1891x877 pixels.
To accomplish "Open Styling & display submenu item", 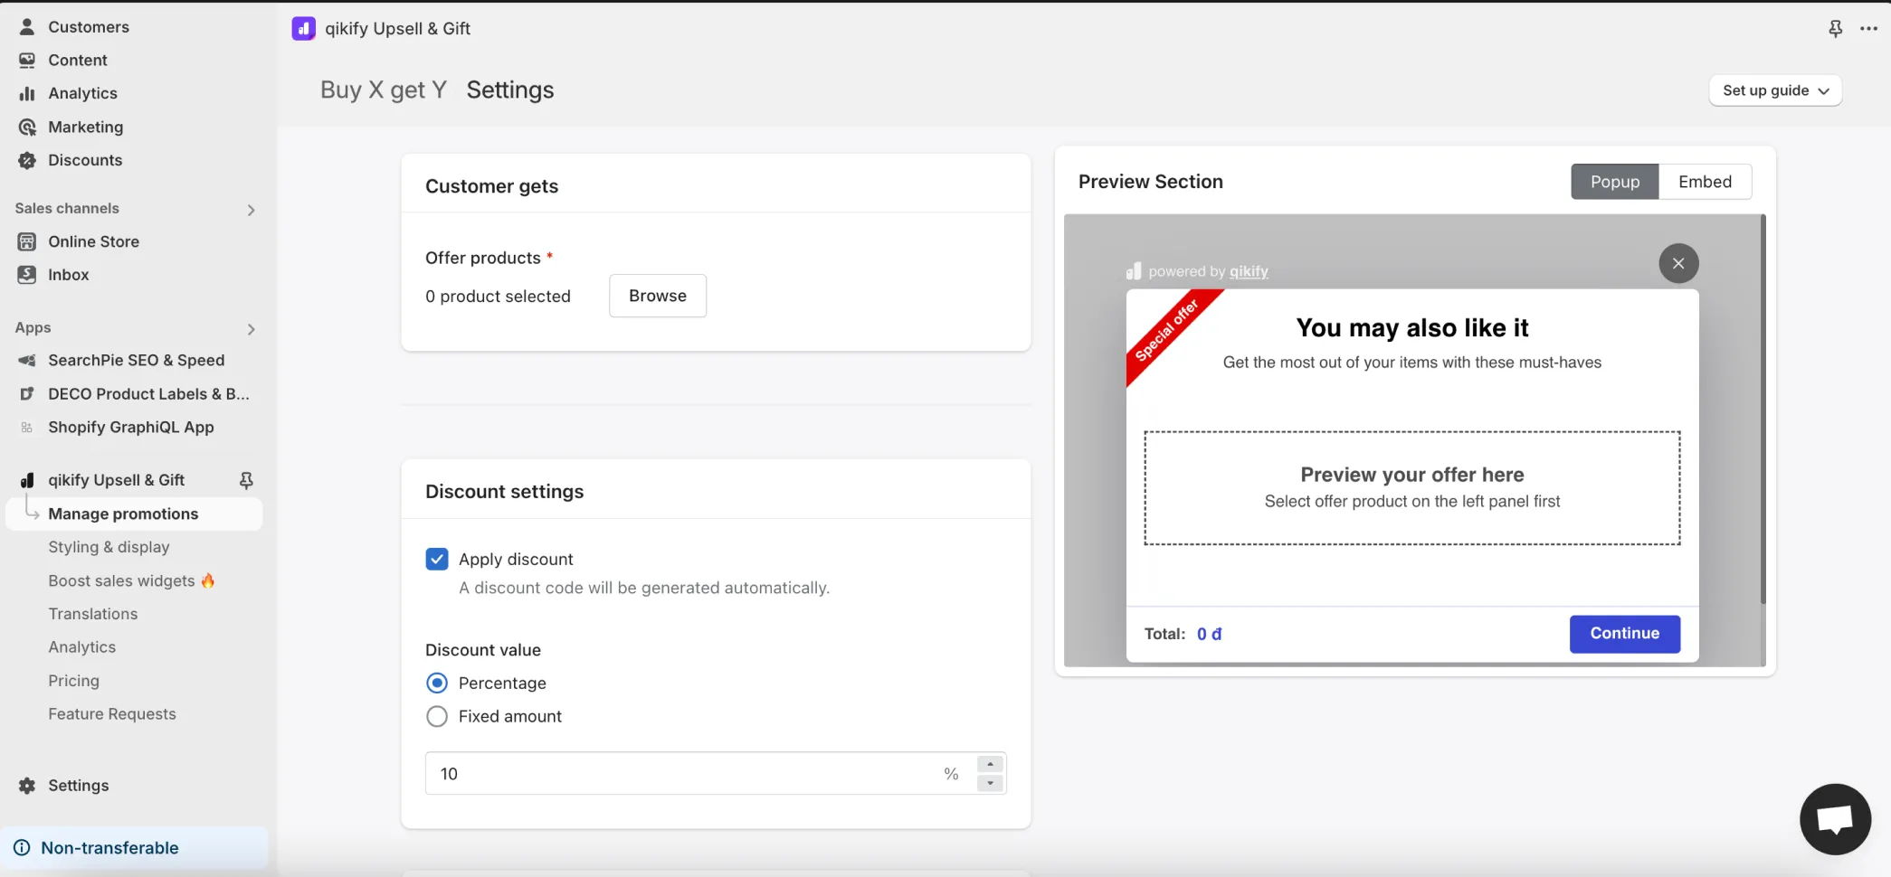I will point(109,547).
